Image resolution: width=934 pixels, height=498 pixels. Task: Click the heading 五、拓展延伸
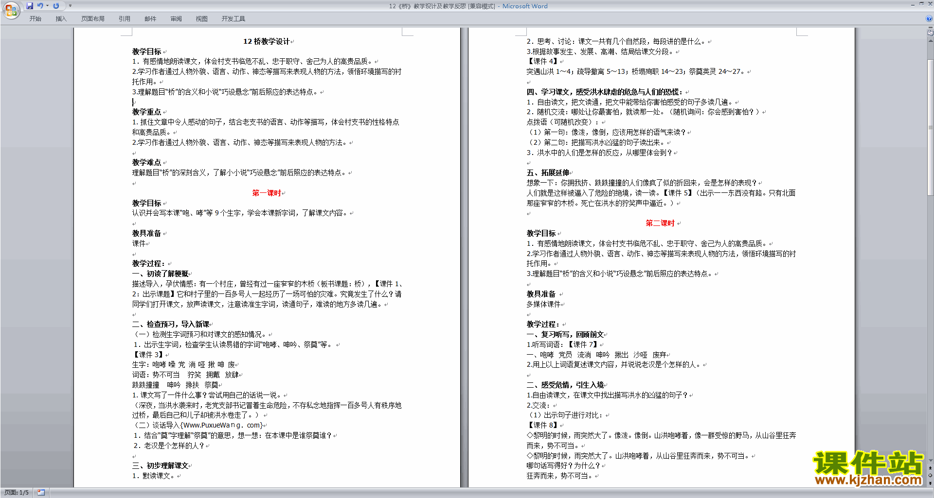548,172
